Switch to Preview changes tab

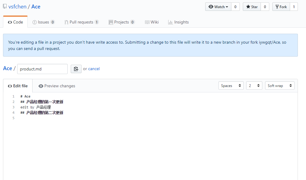point(57,86)
